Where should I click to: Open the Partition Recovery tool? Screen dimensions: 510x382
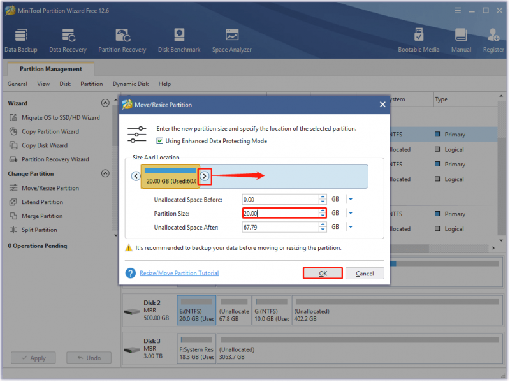click(122, 40)
